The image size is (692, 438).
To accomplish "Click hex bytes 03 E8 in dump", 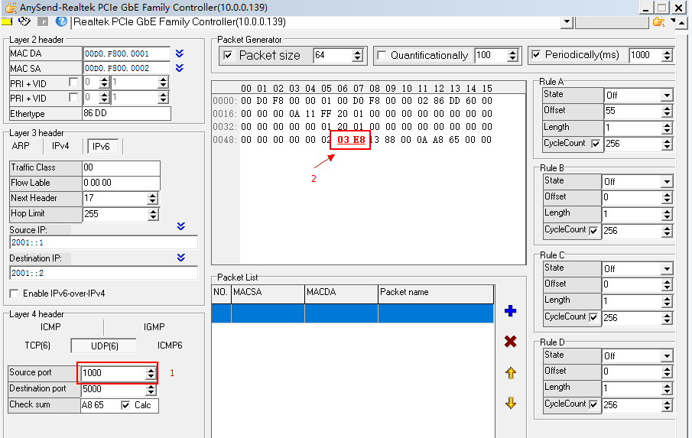I will point(351,140).
